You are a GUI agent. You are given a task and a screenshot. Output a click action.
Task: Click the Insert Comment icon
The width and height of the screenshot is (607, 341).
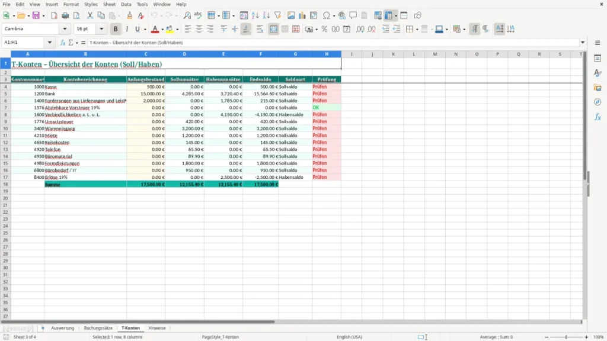353,15
